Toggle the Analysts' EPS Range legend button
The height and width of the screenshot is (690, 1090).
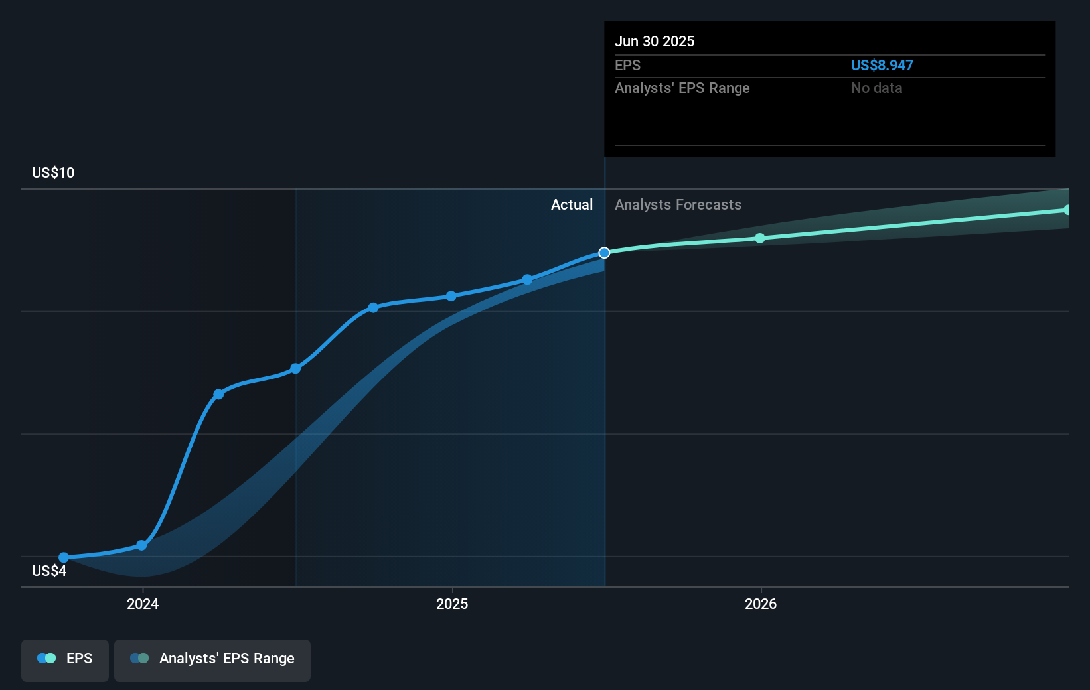[212, 660]
